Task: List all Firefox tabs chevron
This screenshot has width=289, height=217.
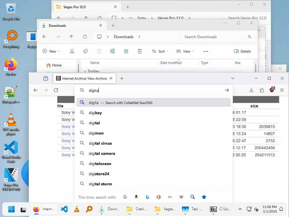Action: [233, 78]
